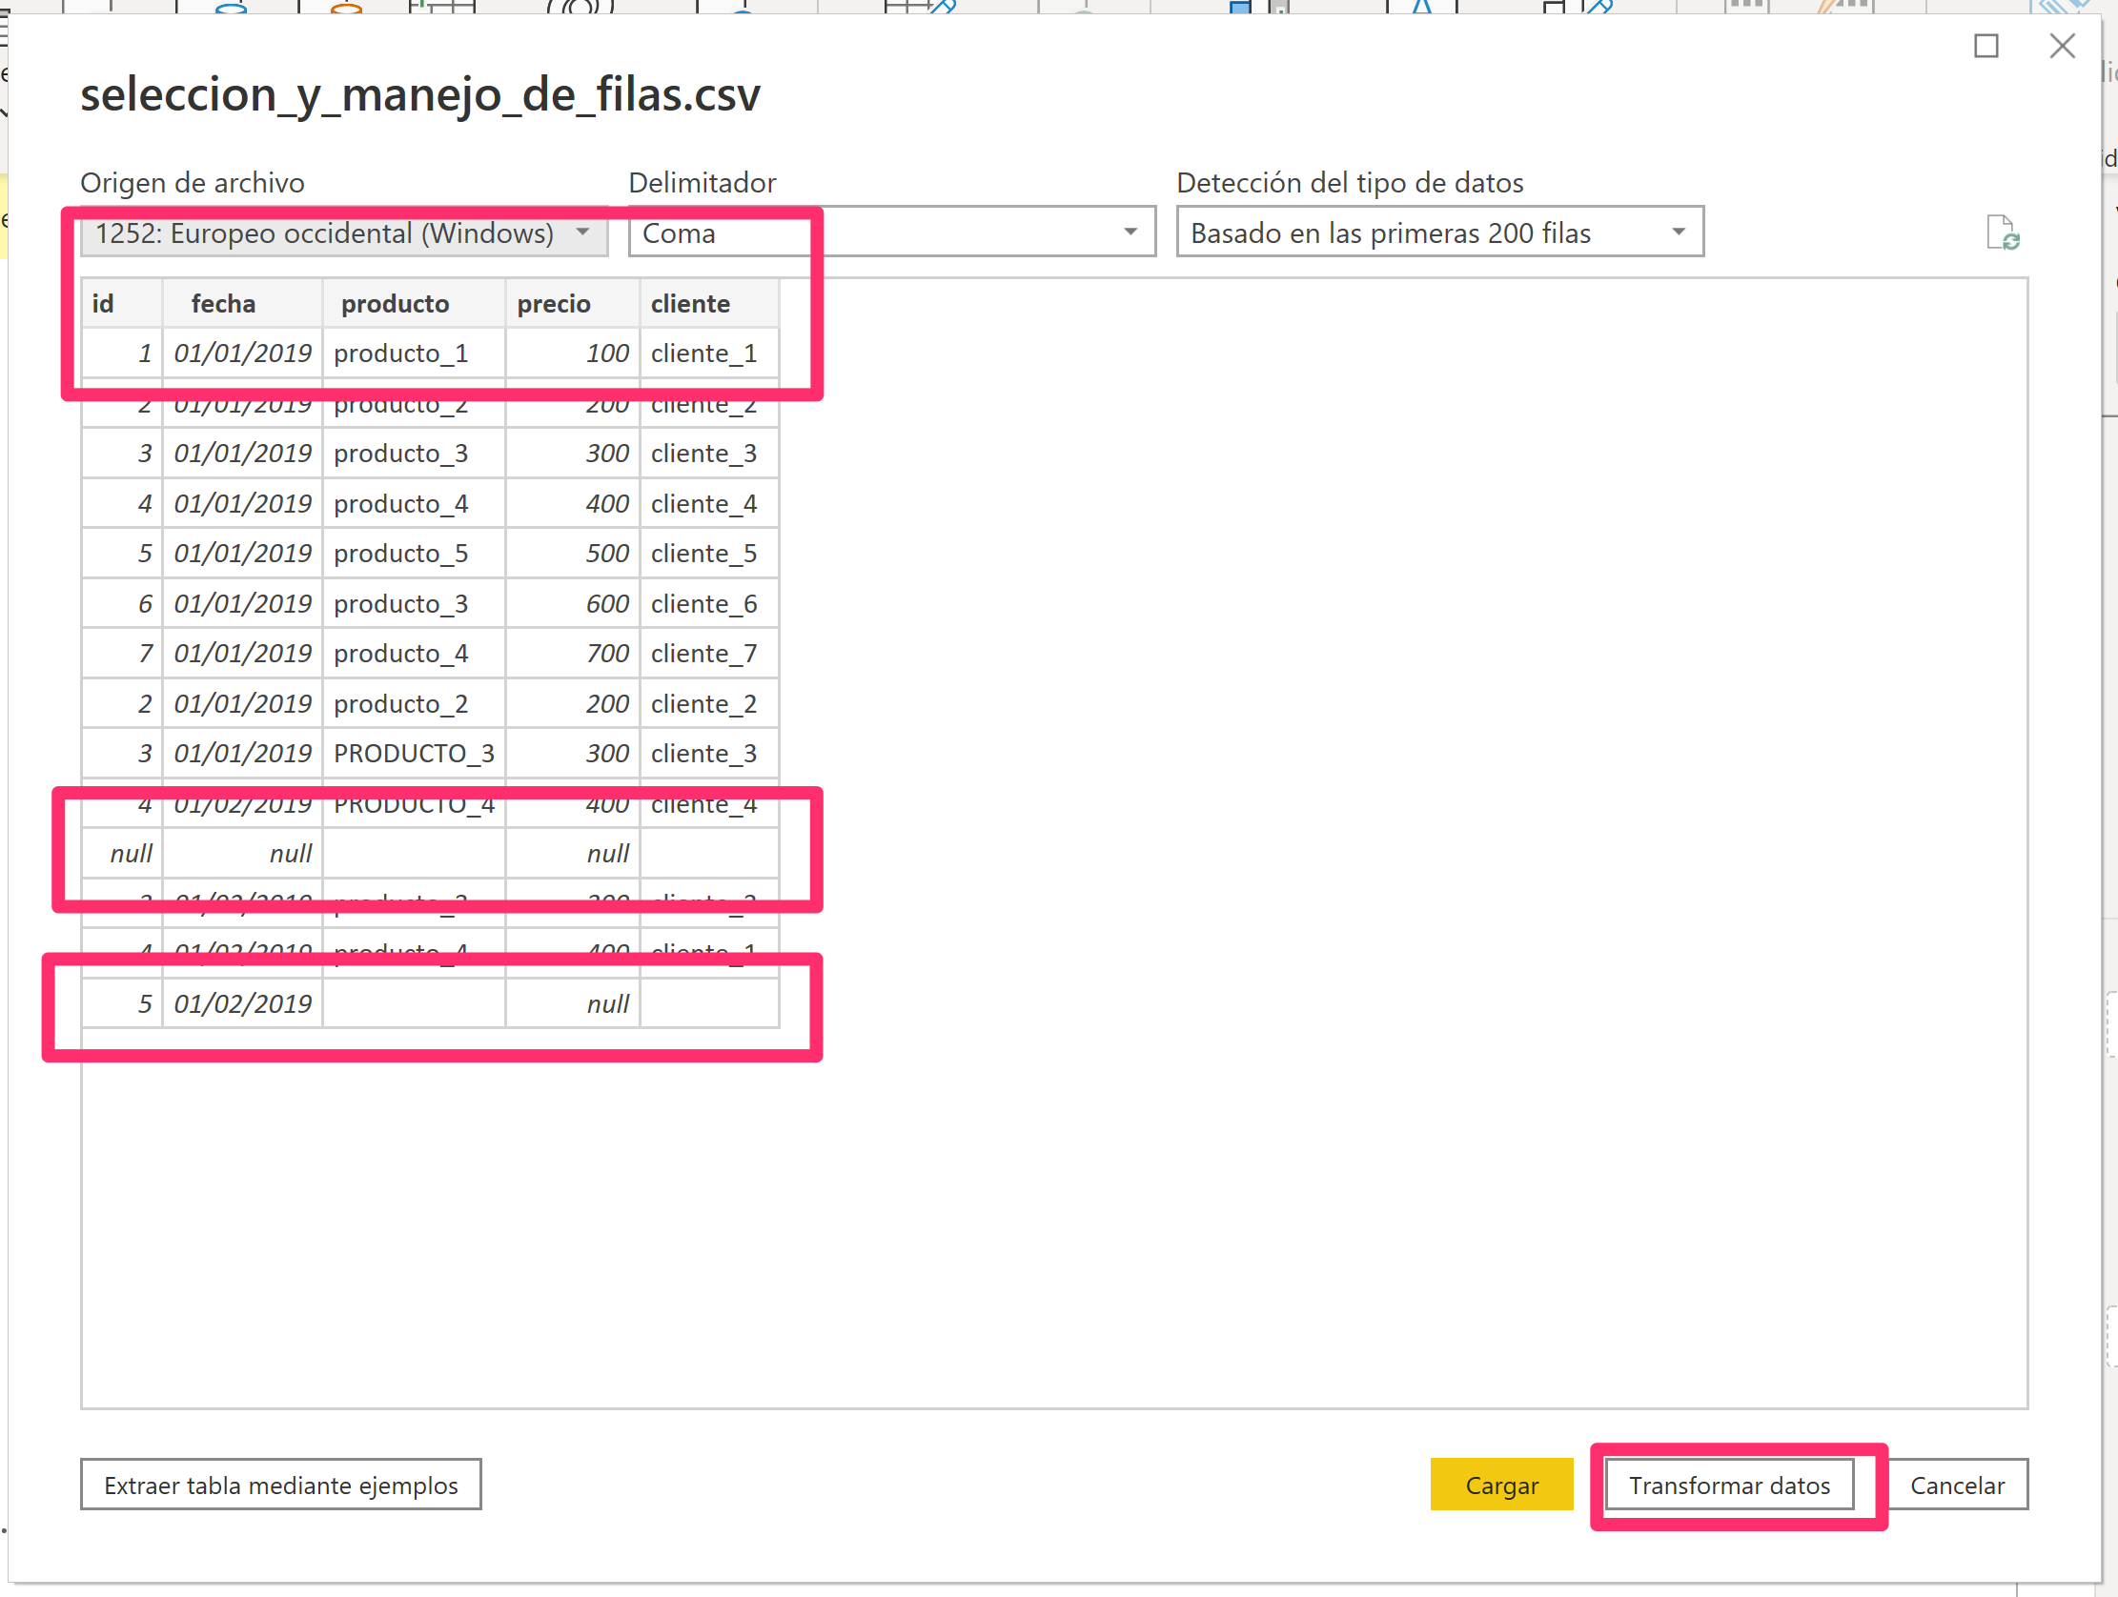Click the precio cell with value 500
Viewport: 2118px width, 1597px height.
573,554
